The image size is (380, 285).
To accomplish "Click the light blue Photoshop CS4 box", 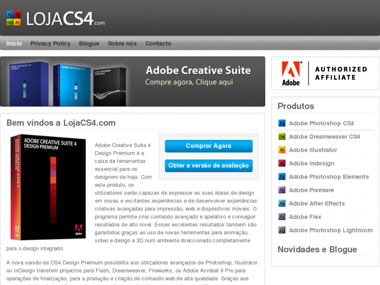I will click(x=72, y=85).
